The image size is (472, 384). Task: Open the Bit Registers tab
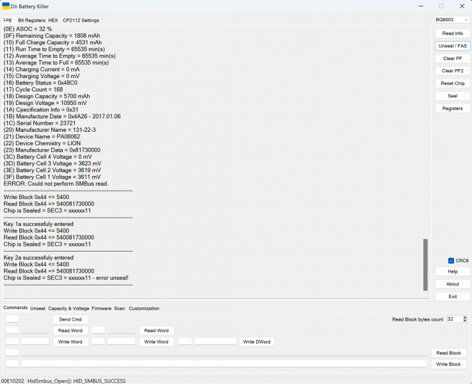point(31,20)
